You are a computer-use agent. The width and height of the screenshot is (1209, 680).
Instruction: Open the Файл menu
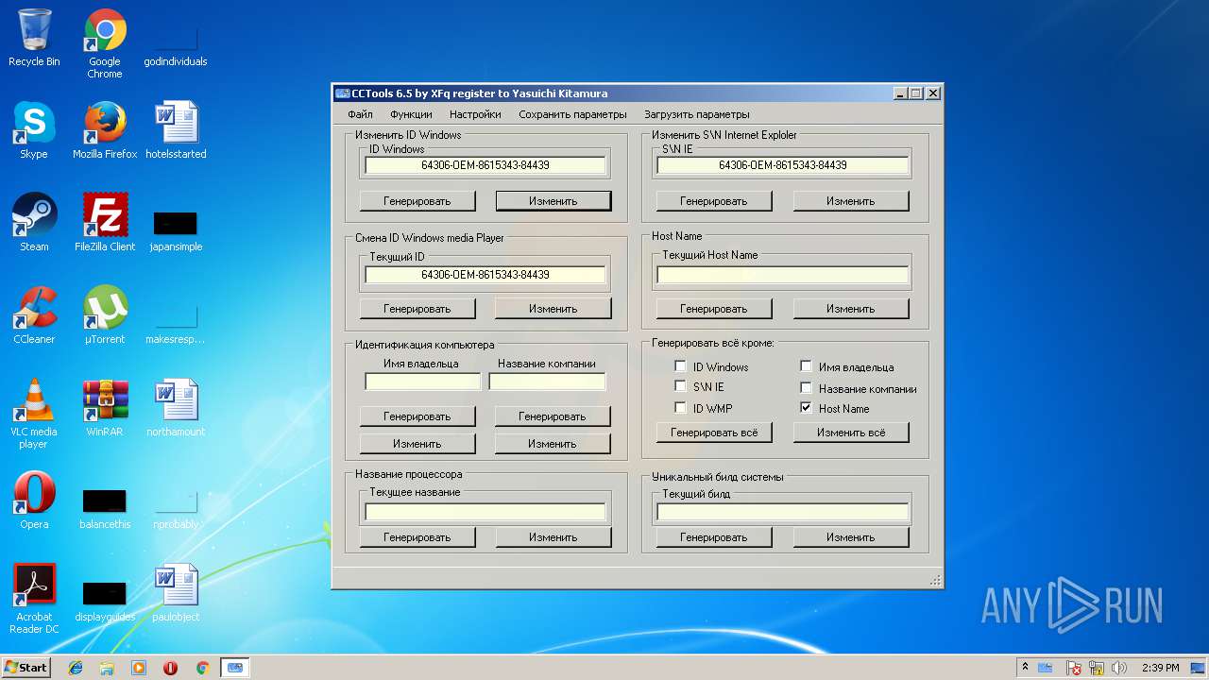tap(360, 114)
